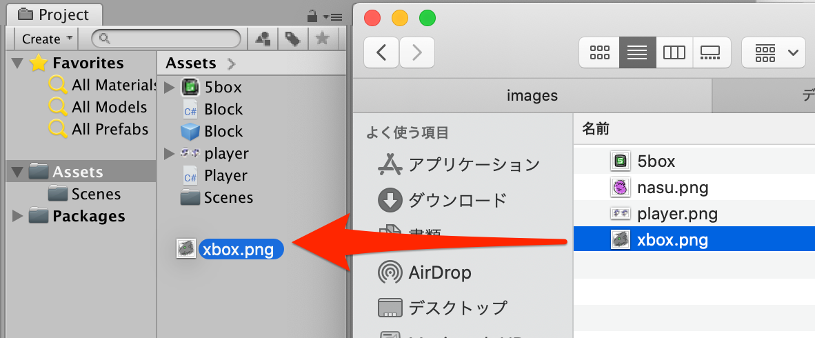Select the 5box file in Finder
Screen dimensions: 815x338
[x=694, y=161]
